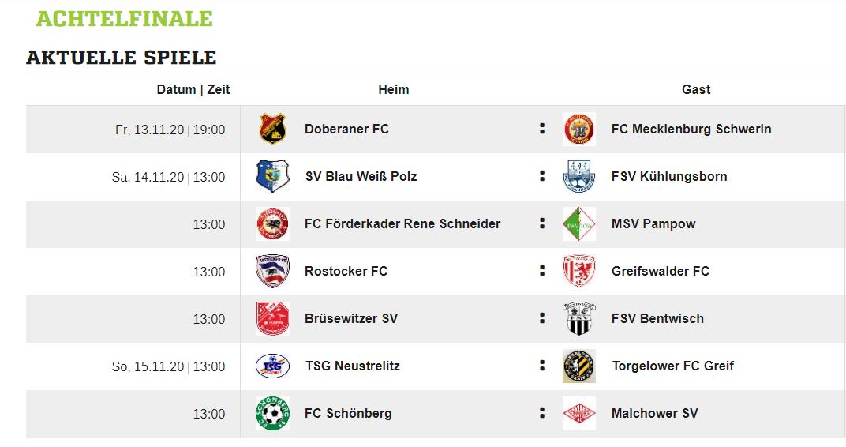Open the Brüsewitzer SV team page

coord(351,318)
